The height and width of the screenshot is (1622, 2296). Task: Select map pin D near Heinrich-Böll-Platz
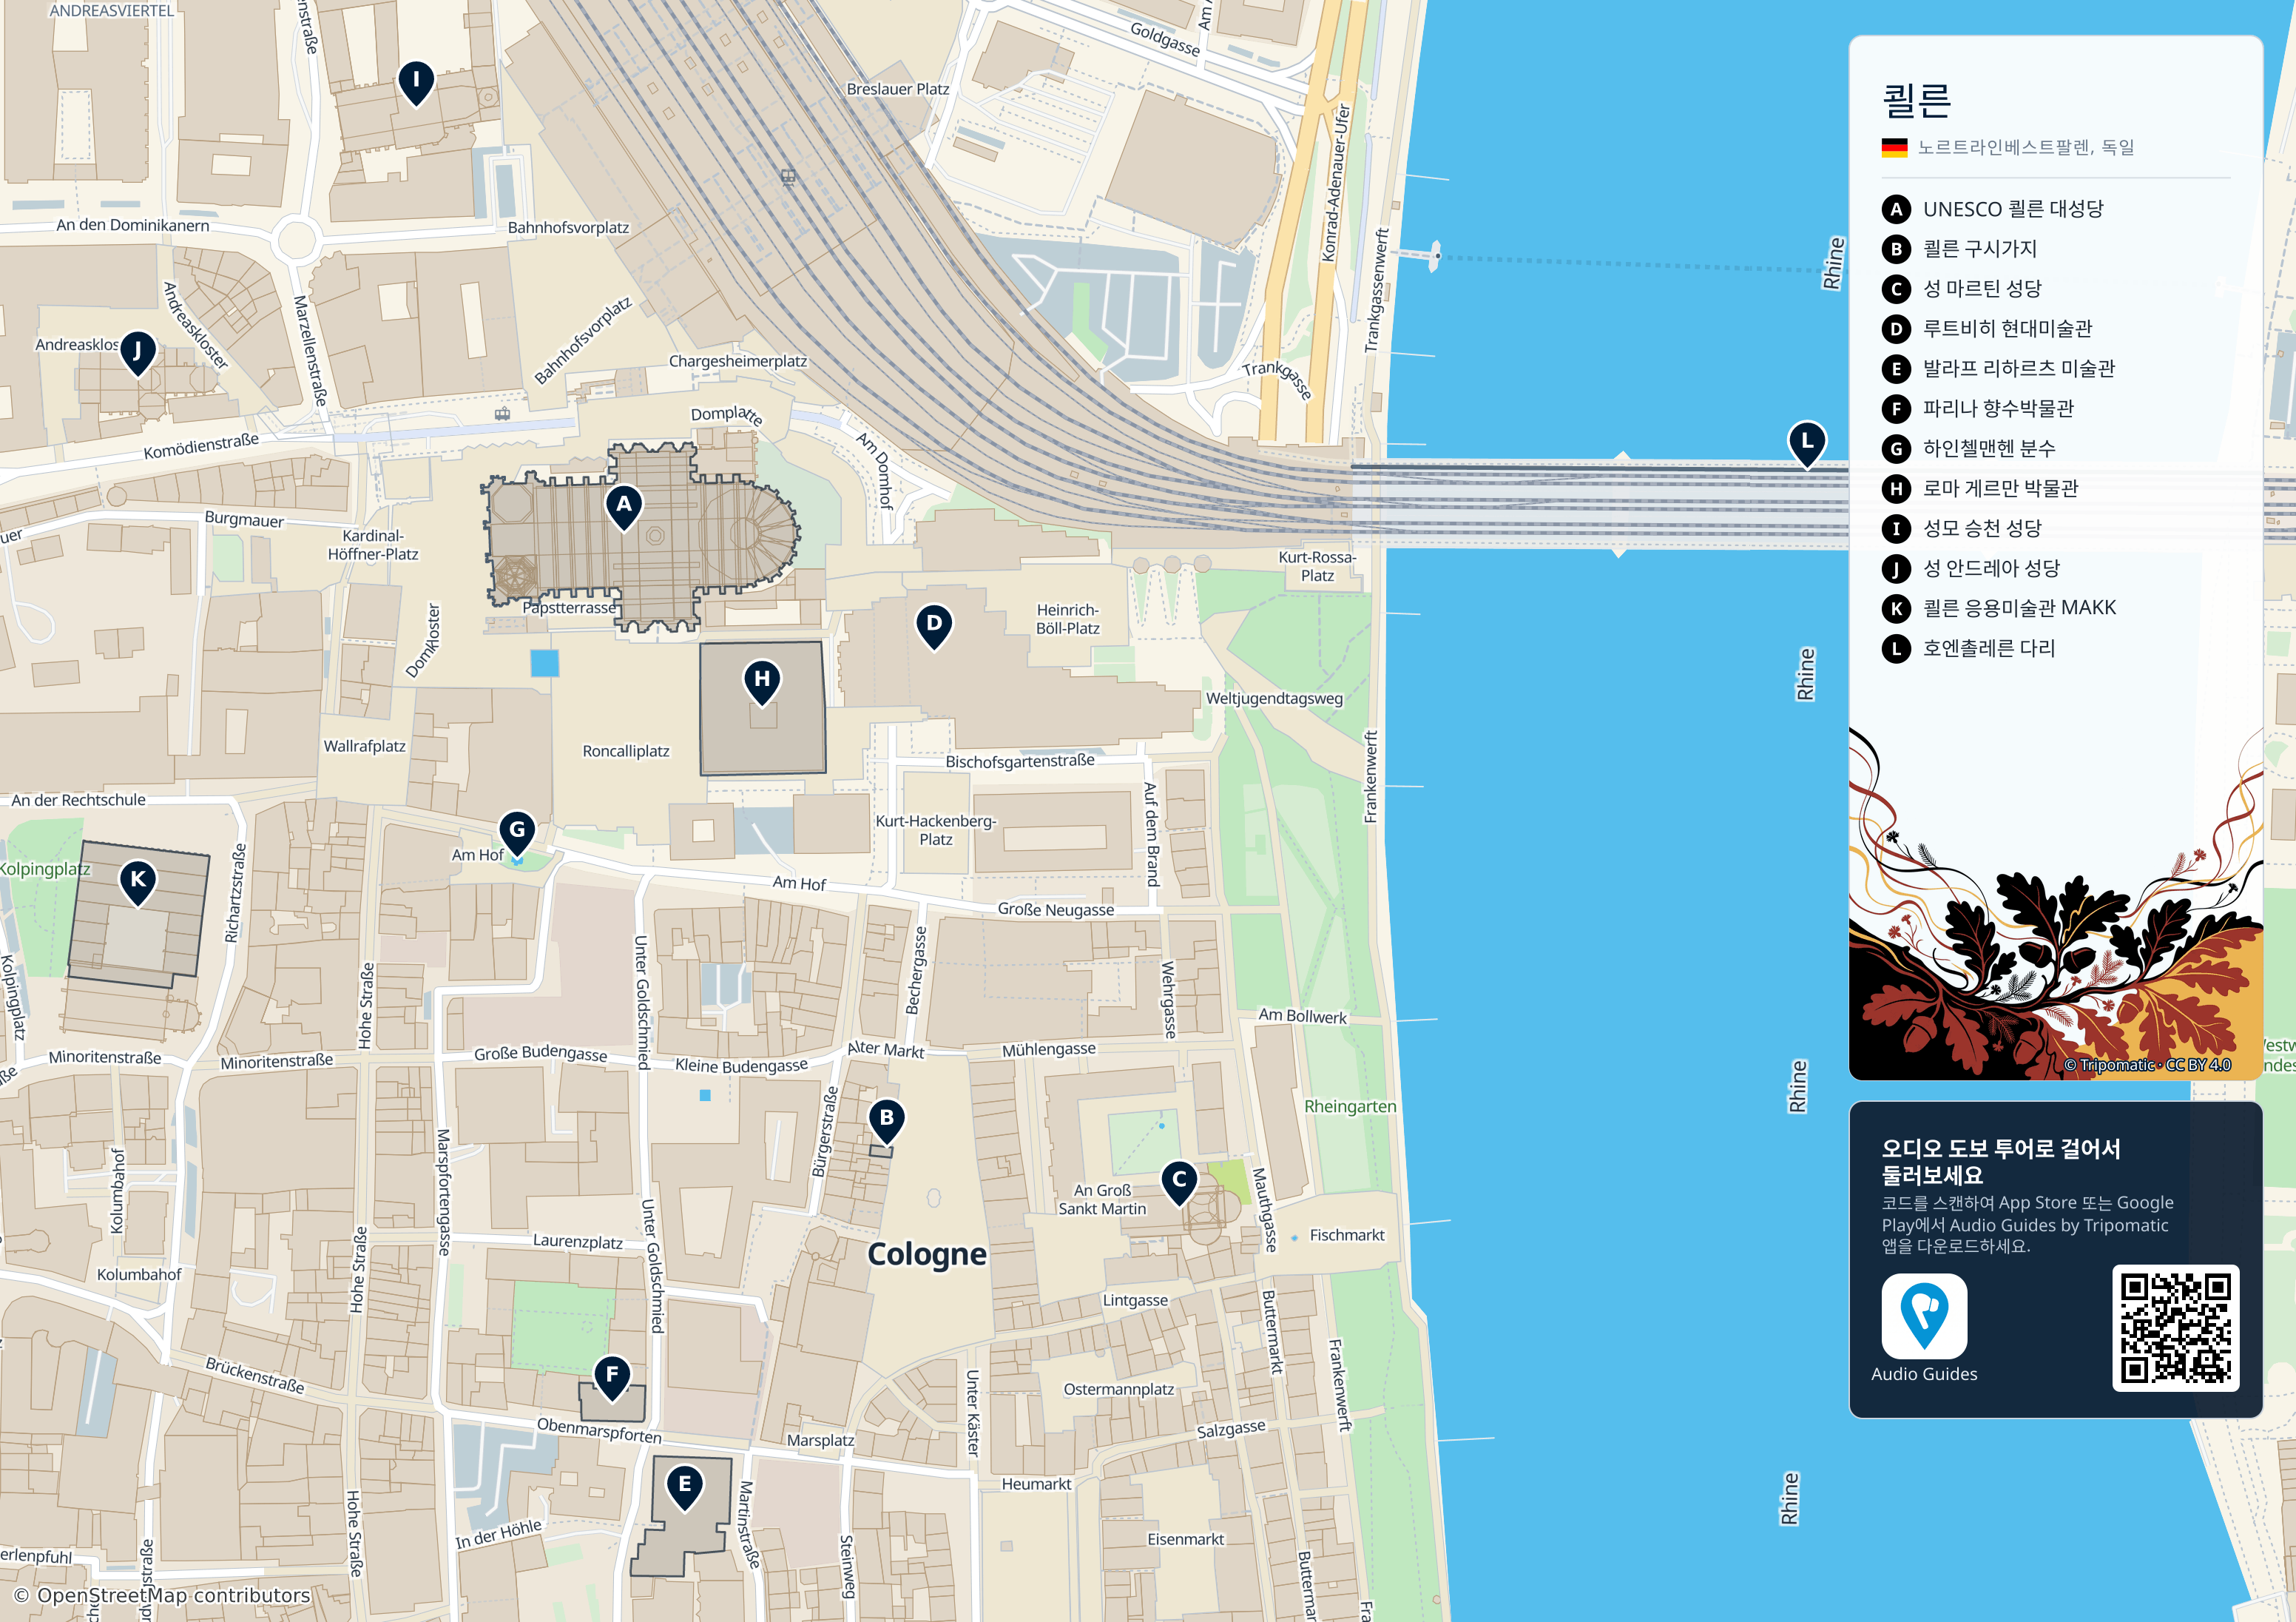934,625
